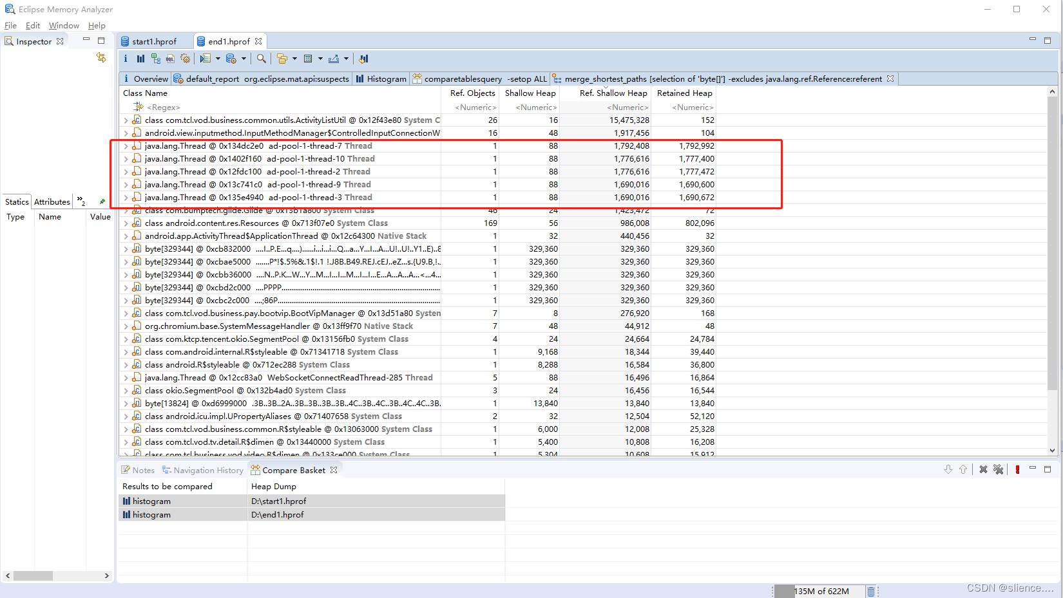
Task: Open the comparetablesquery tab
Action: tap(480, 79)
